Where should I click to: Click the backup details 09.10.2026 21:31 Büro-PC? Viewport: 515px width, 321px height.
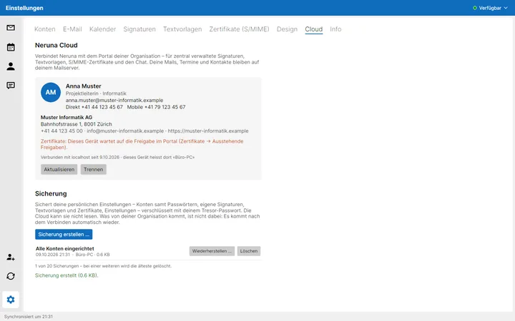(x=72, y=255)
